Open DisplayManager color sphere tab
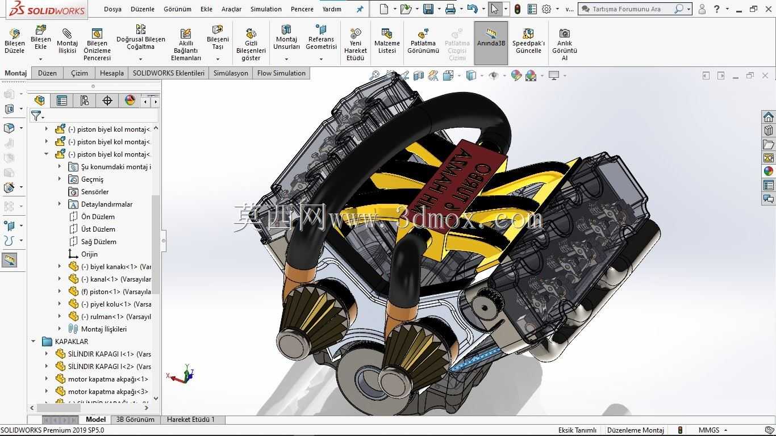Screen dimensions: 776x436 click(x=130, y=100)
